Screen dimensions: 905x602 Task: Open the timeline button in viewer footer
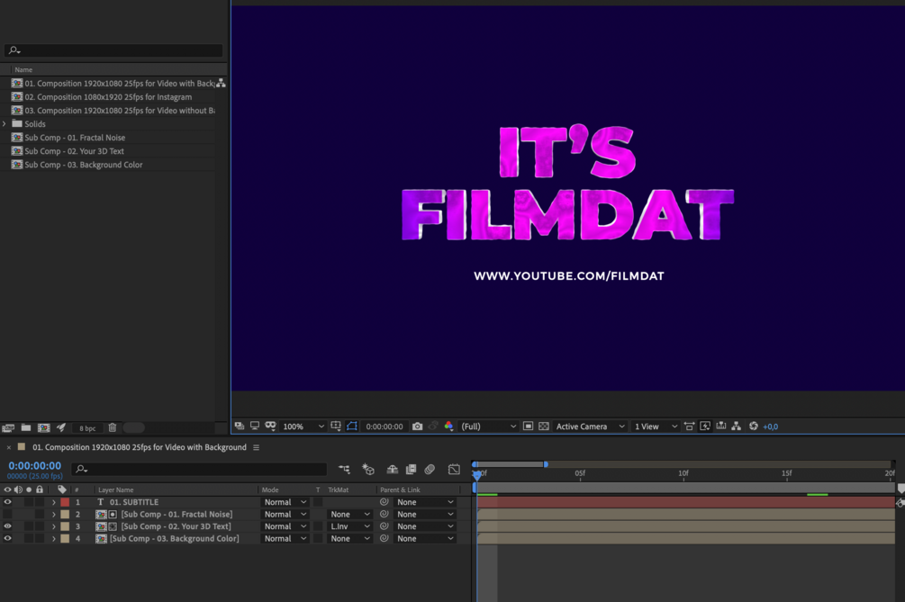point(721,427)
